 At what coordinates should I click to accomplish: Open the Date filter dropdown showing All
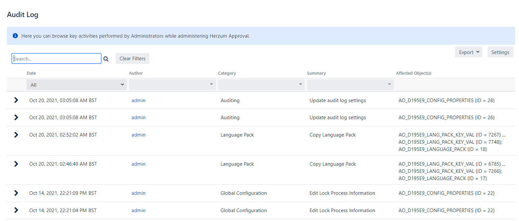76,85
